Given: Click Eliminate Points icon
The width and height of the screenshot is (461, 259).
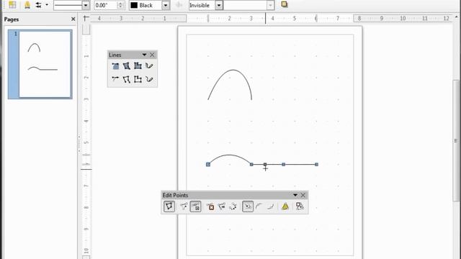Looking at the screenshot, I should 300,206.
